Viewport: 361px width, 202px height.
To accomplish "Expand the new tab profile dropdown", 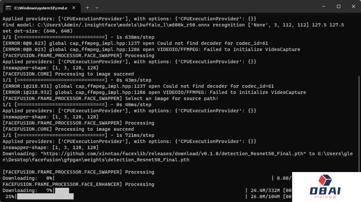I will click(x=97, y=7).
